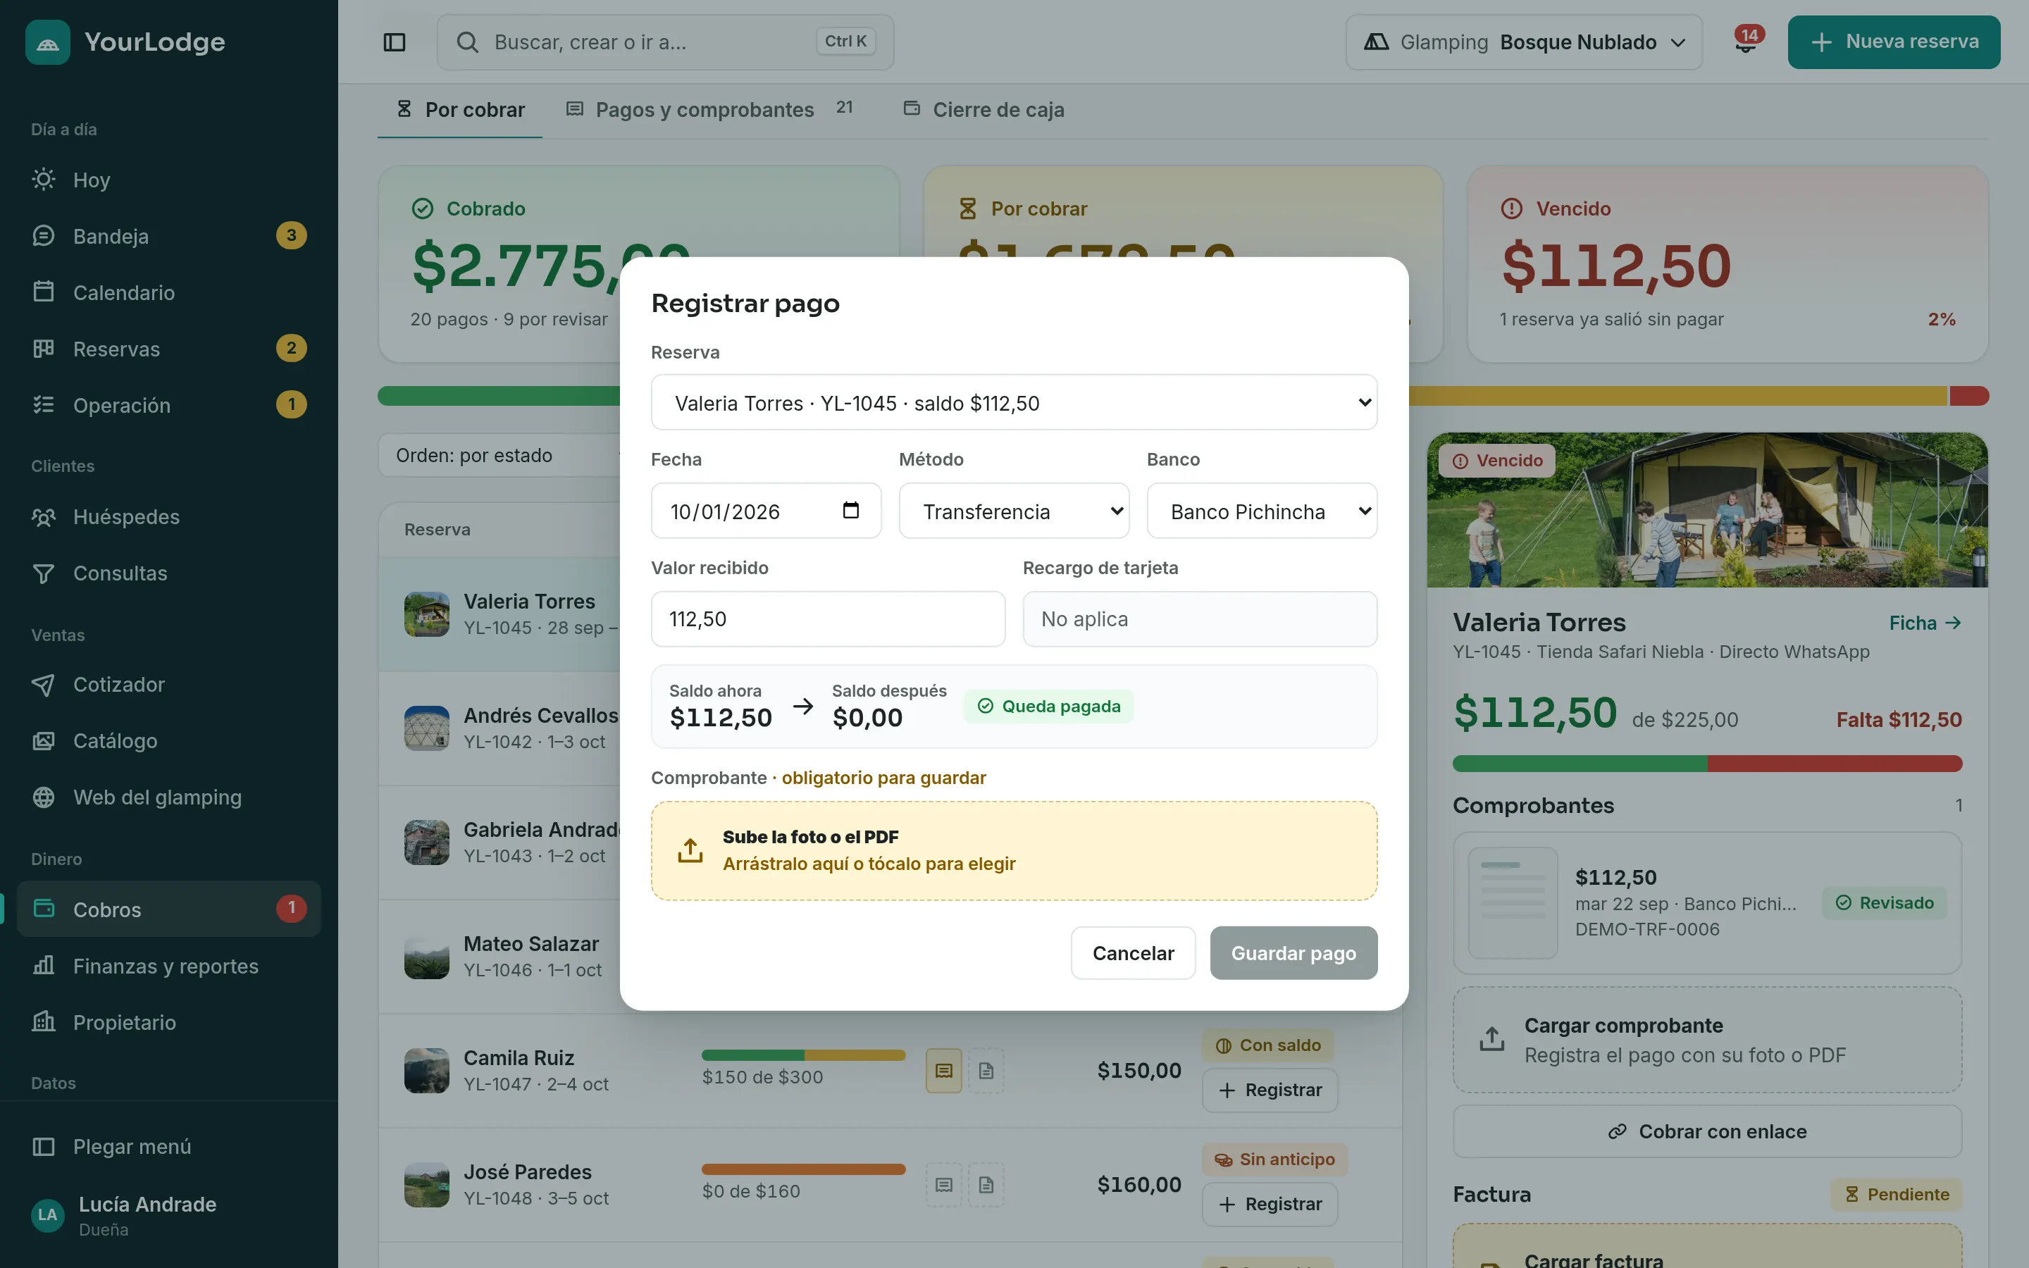Open Banco dropdown set to Banco Pichincha
Image resolution: width=2029 pixels, height=1268 pixels.
[1262, 511]
